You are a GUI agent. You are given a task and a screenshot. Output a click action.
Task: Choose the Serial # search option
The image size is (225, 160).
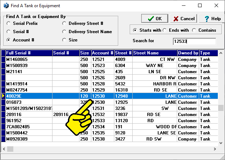(x=9, y=32)
